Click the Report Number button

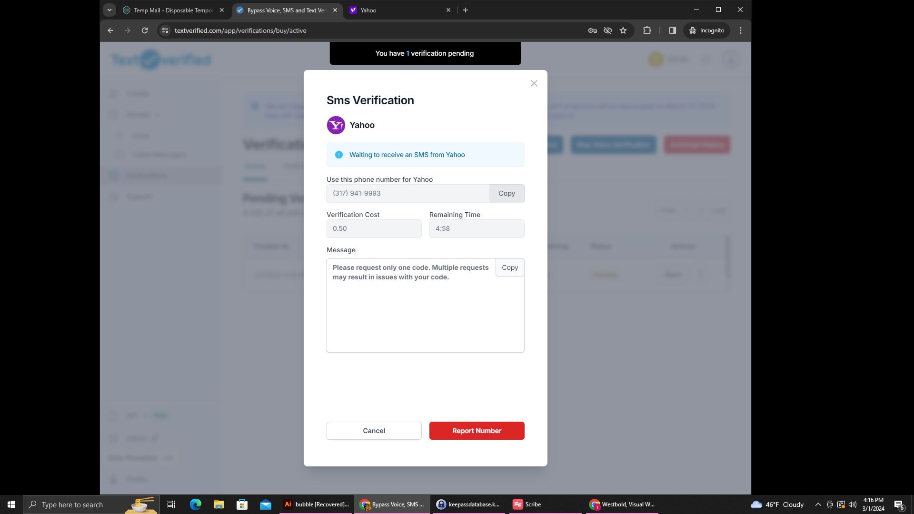click(x=477, y=430)
